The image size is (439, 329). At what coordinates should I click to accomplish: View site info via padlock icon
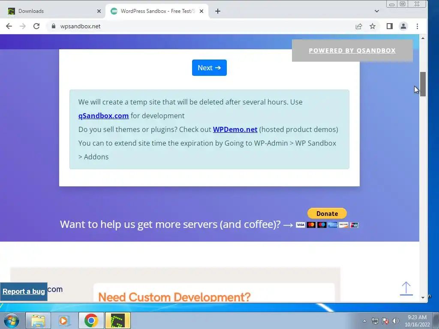(54, 26)
